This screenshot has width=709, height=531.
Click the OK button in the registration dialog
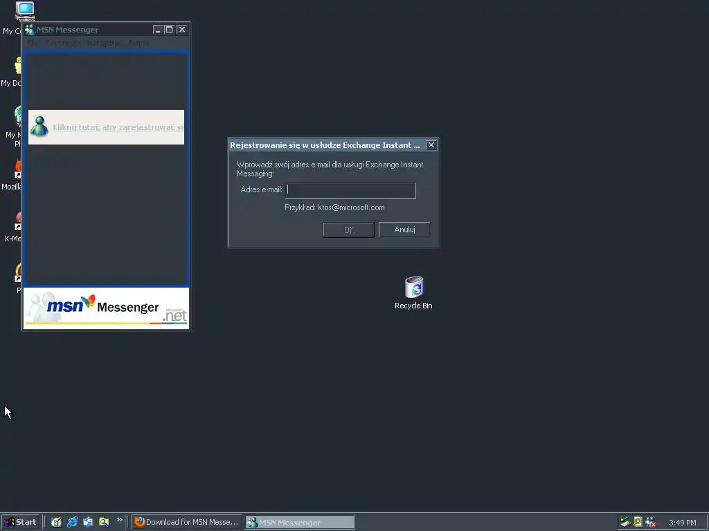(x=348, y=230)
